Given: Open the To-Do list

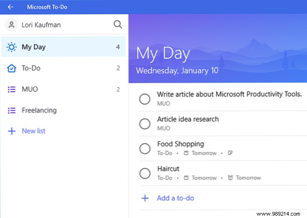Looking at the screenshot, I should click(x=64, y=68).
